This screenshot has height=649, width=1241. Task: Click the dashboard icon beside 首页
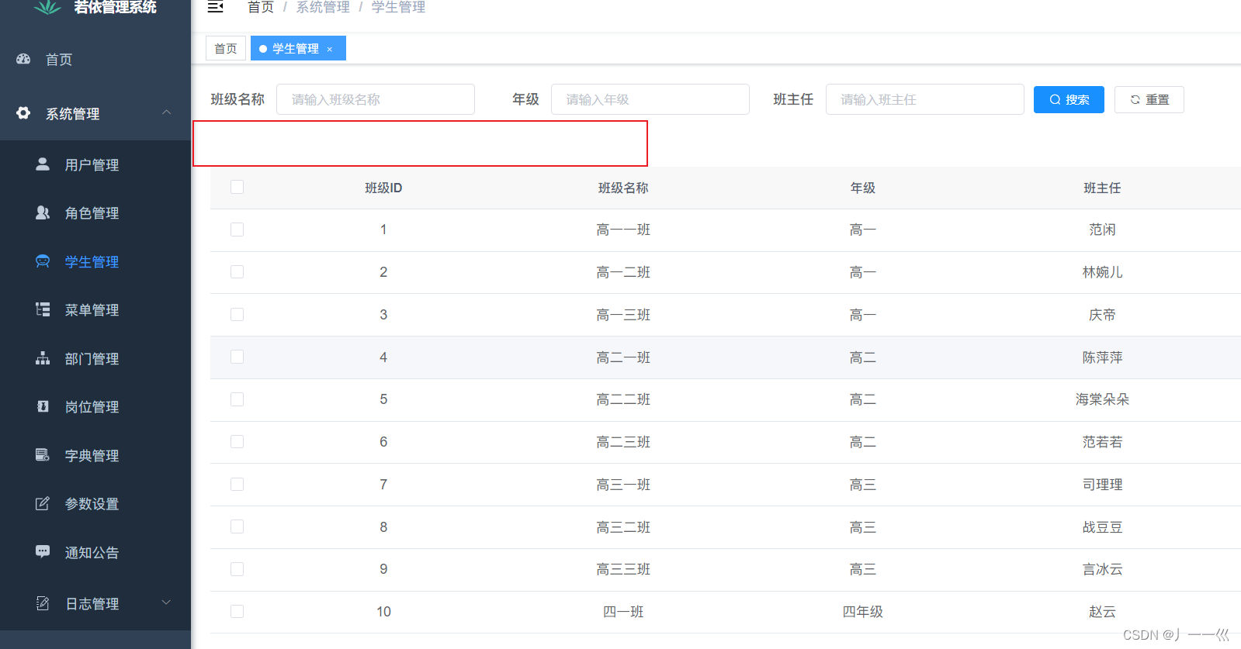23,59
